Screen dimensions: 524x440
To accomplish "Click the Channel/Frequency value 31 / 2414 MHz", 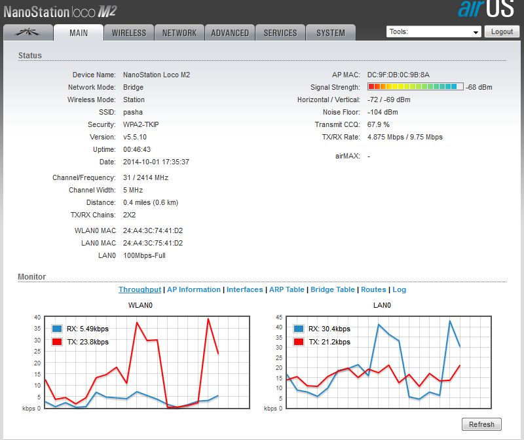I will tap(145, 177).
